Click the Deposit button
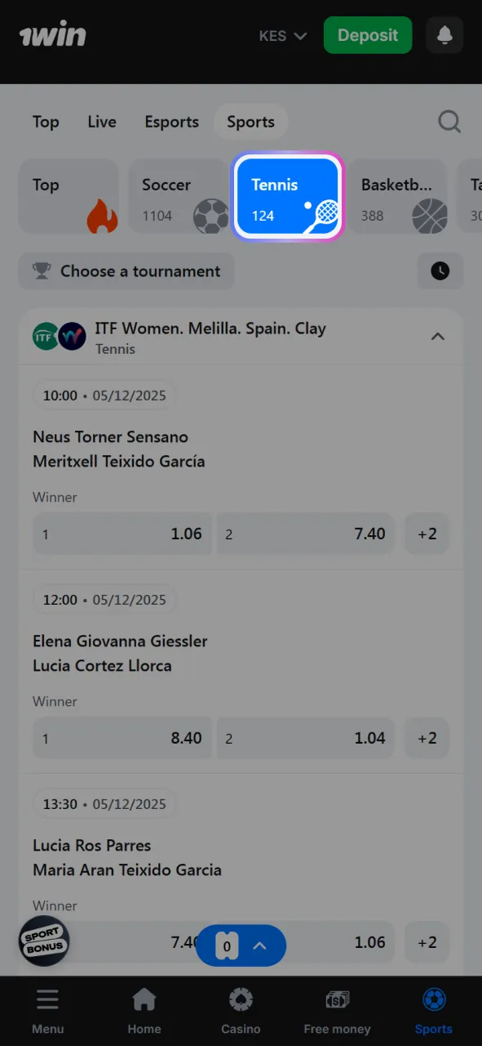The height and width of the screenshot is (1046, 482). [368, 35]
